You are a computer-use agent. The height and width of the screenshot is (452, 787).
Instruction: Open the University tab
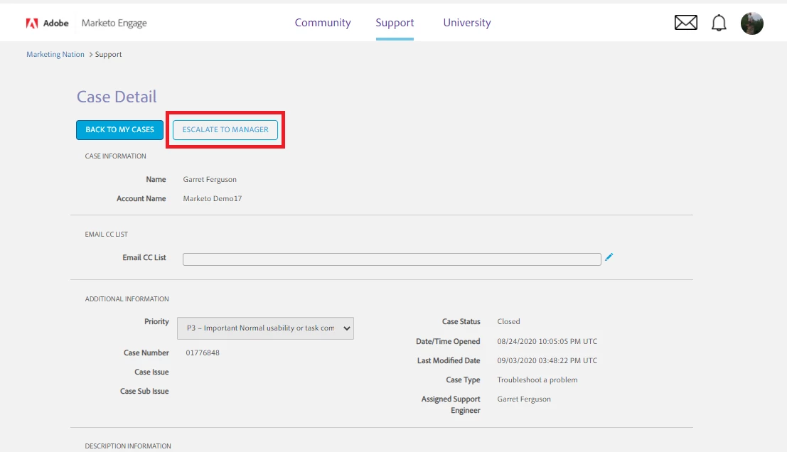pos(467,23)
